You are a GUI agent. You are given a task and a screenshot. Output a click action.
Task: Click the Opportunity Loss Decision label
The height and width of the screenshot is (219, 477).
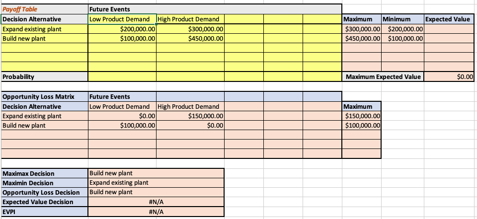tap(45, 192)
